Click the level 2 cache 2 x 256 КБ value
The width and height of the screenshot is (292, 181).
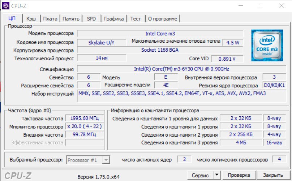pyautogui.click(x=241, y=134)
